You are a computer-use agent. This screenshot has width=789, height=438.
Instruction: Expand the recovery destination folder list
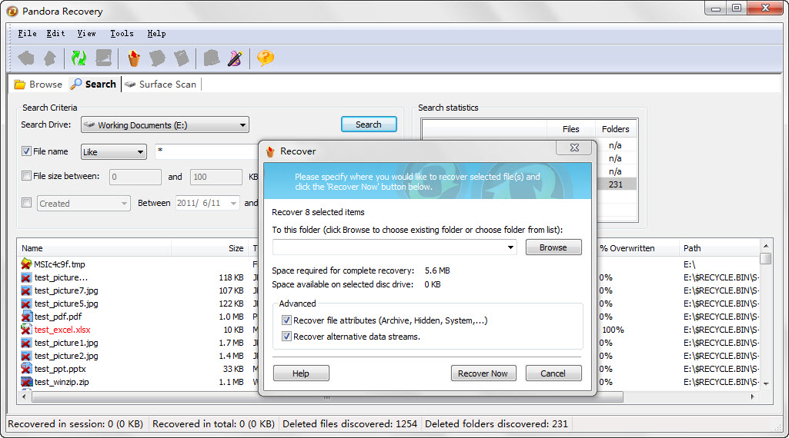[510, 247]
